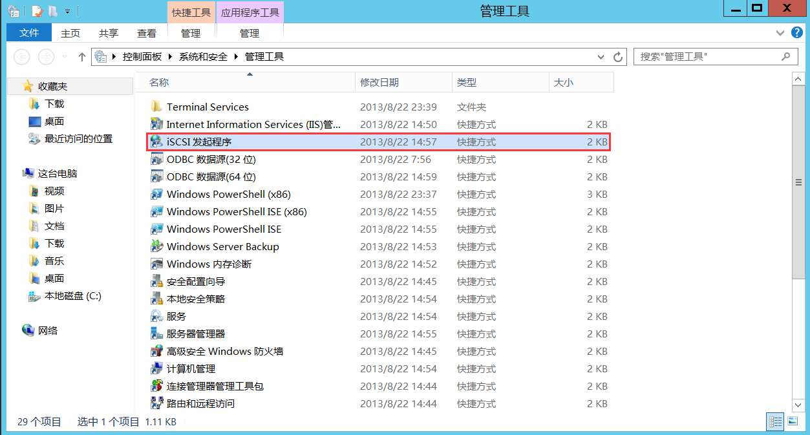Open the Terminal Services folder icon
This screenshot has height=435, width=810.
(156, 107)
